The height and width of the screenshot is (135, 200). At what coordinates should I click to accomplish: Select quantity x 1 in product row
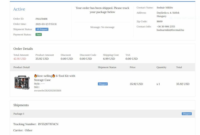pyautogui.click(x=158, y=84)
